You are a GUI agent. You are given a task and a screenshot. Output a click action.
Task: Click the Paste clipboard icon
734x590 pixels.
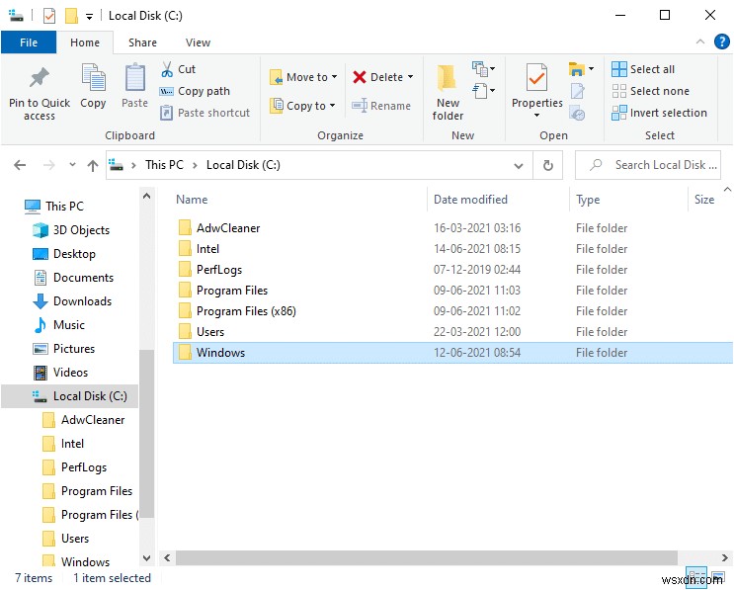coord(134,78)
